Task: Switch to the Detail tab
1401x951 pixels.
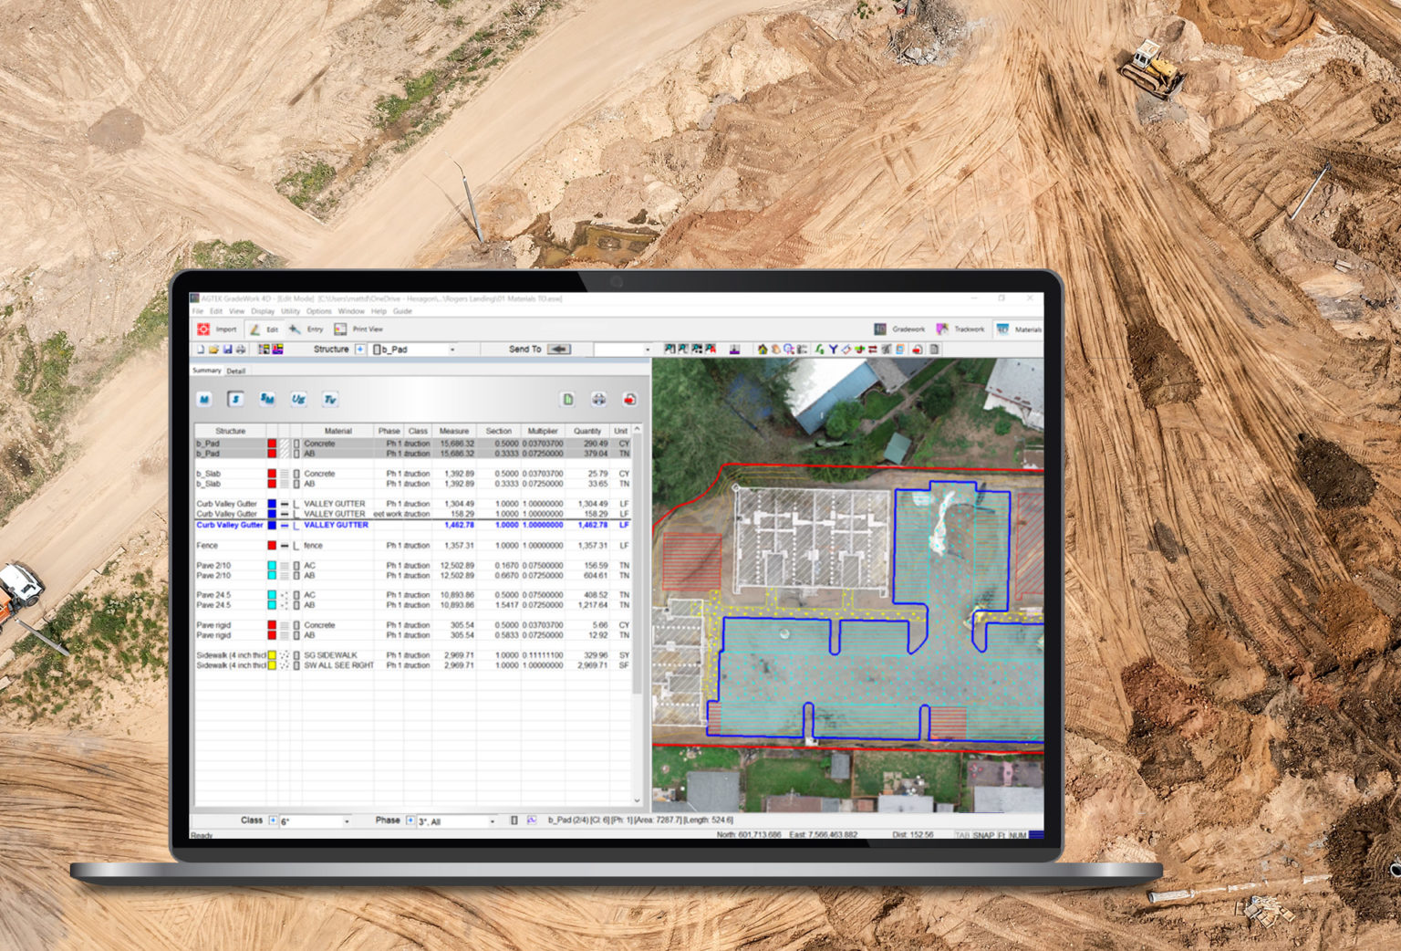Action: [236, 371]
